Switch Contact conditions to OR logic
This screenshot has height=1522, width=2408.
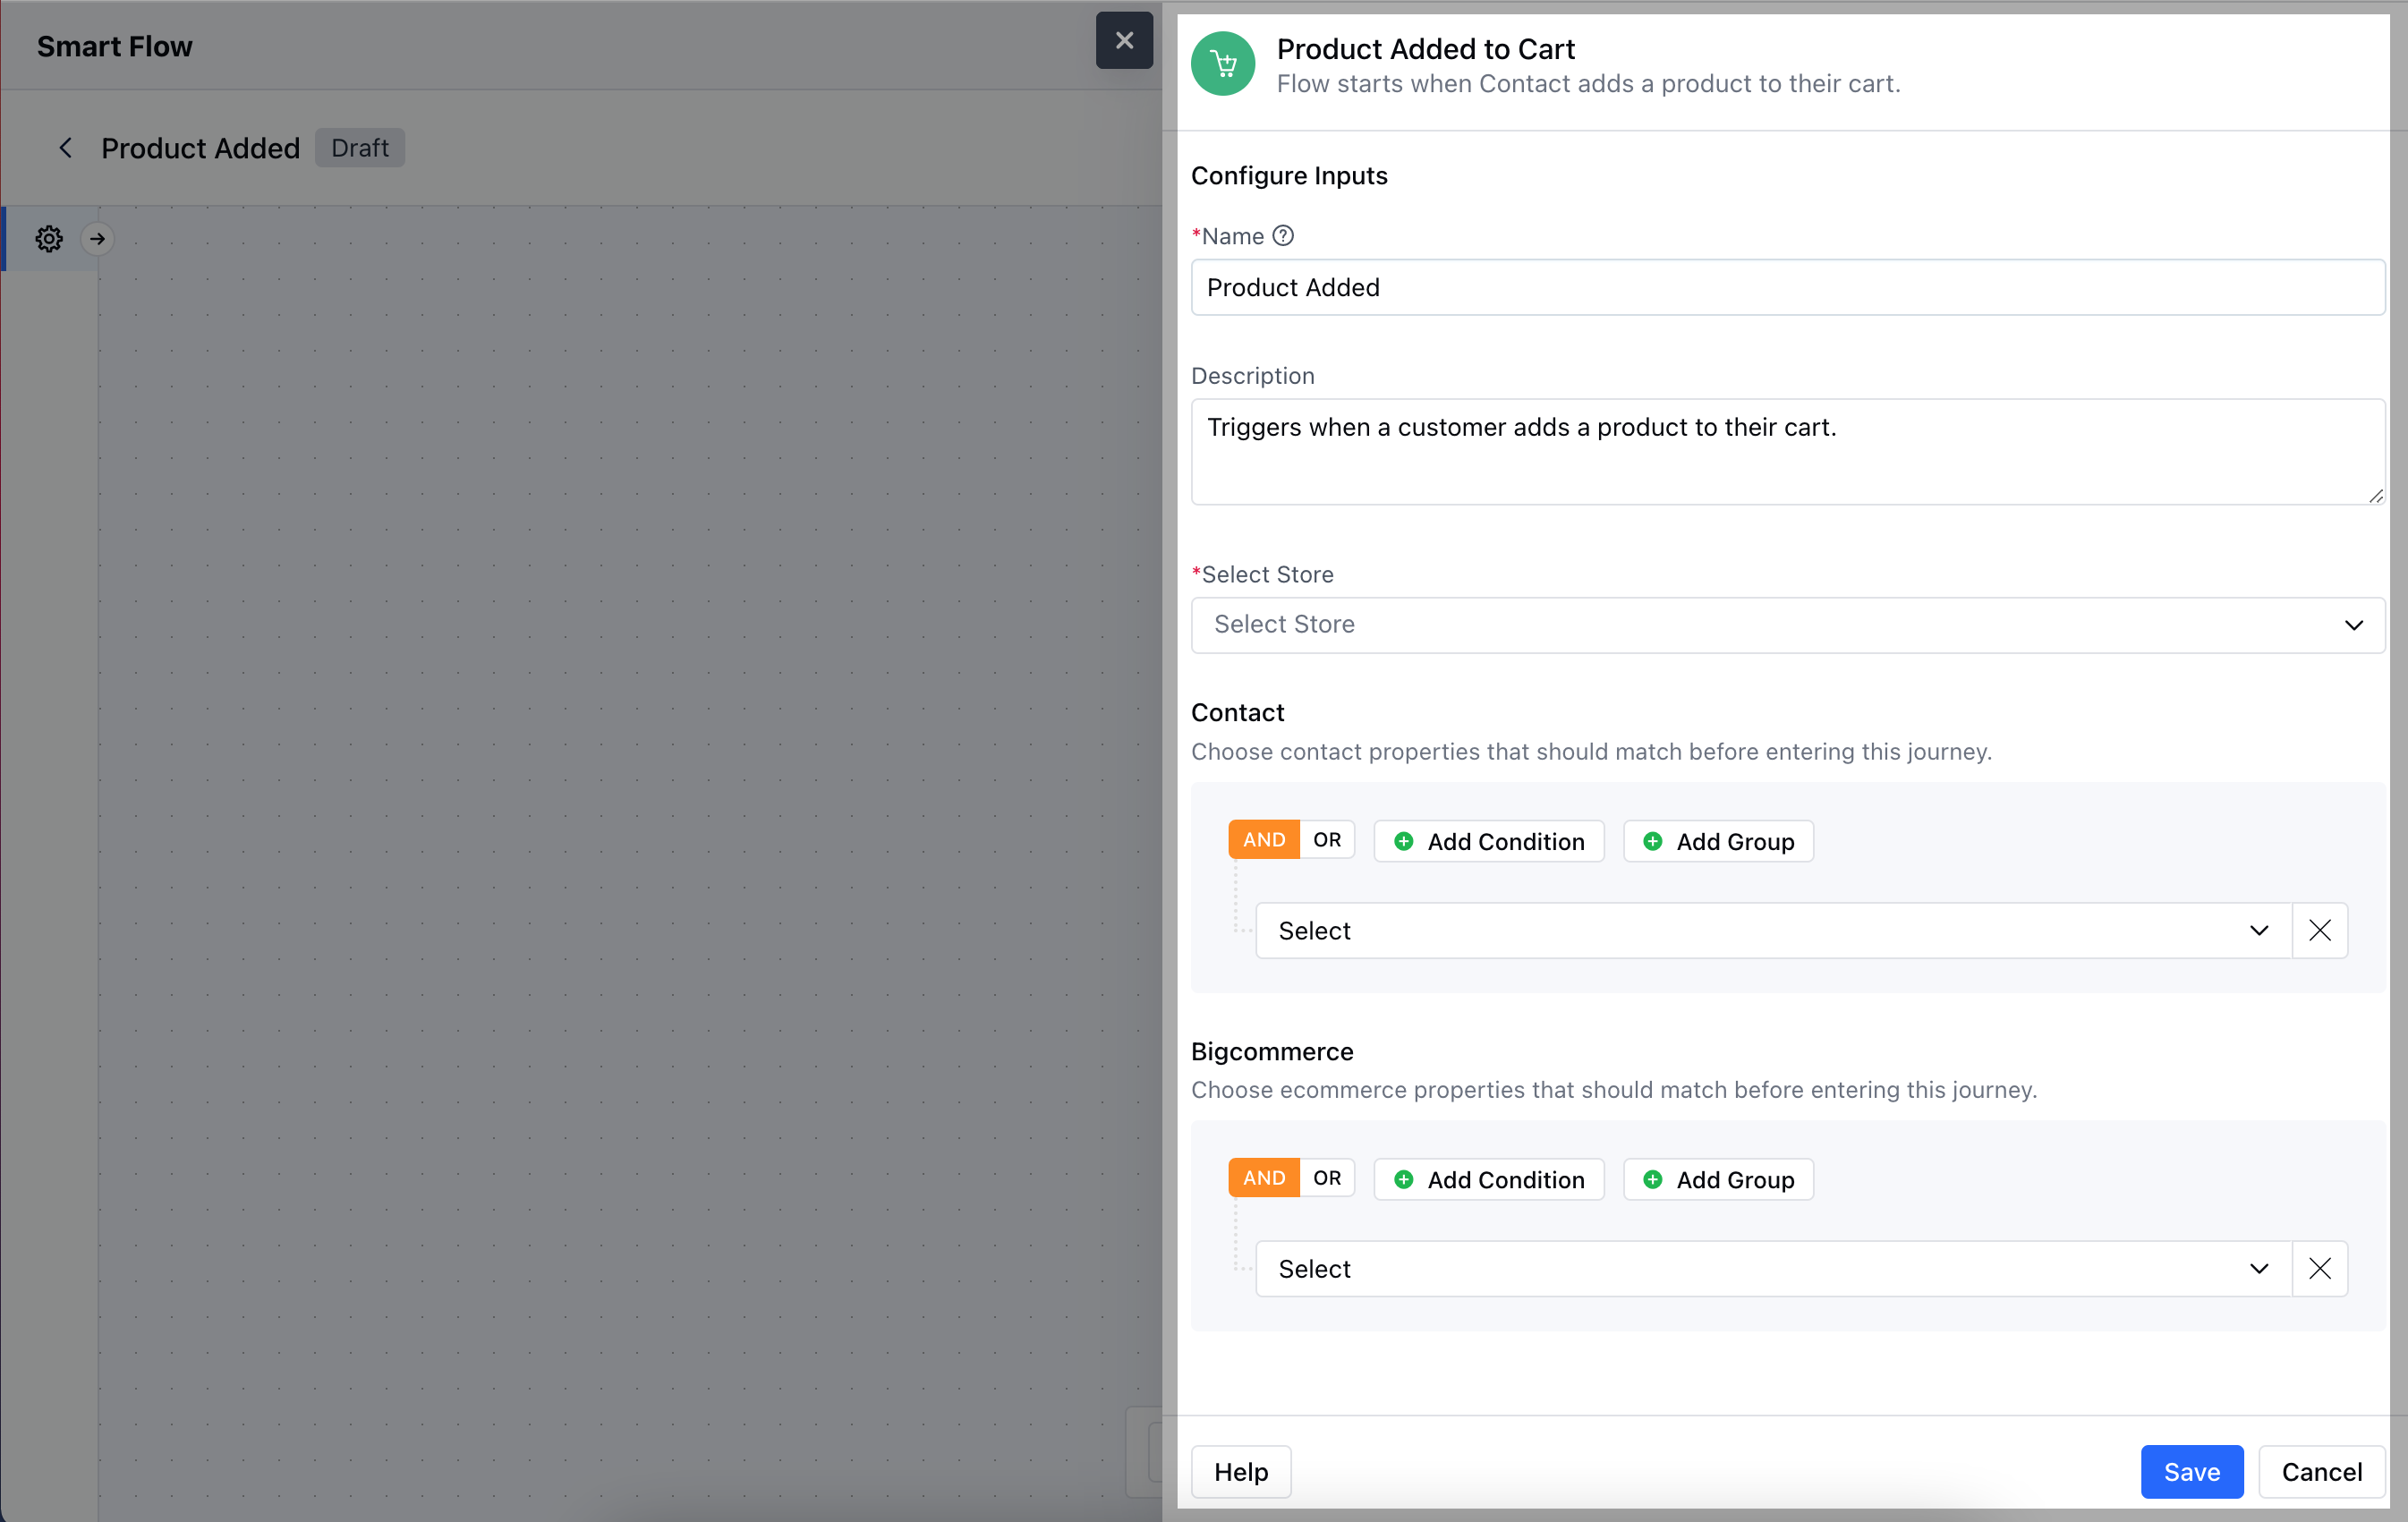coord(1326,840)
